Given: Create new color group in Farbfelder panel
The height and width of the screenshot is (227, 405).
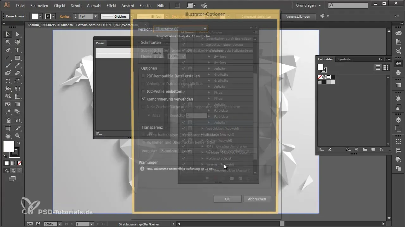Looking at the screenshot, I should [x=364, y=150].
